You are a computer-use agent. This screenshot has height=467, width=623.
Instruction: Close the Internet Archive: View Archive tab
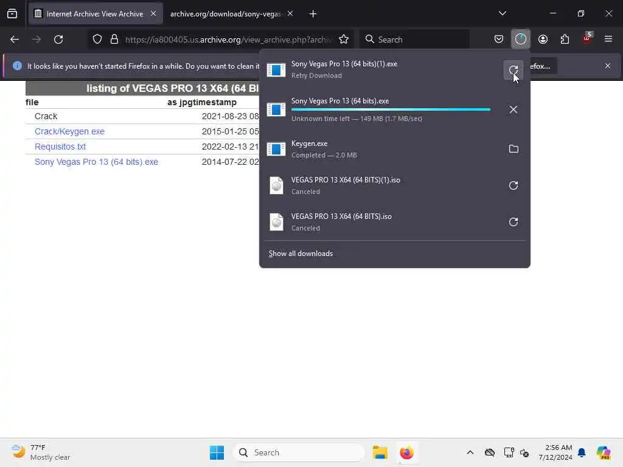(153, 14)
